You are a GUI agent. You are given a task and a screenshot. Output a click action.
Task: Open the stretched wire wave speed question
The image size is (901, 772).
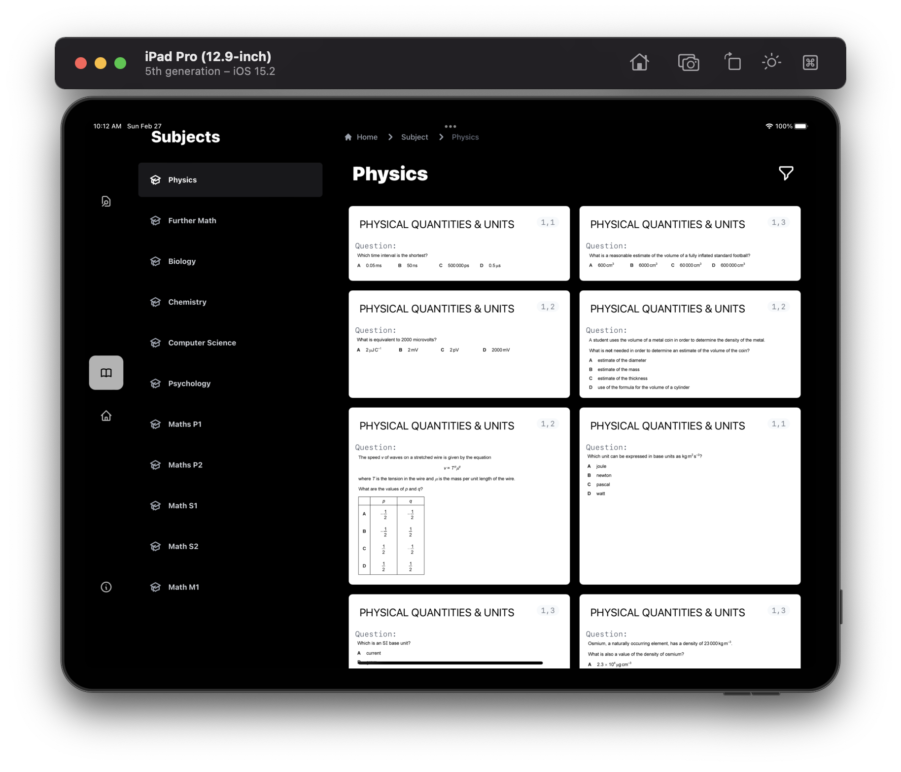tap(459, 496)
